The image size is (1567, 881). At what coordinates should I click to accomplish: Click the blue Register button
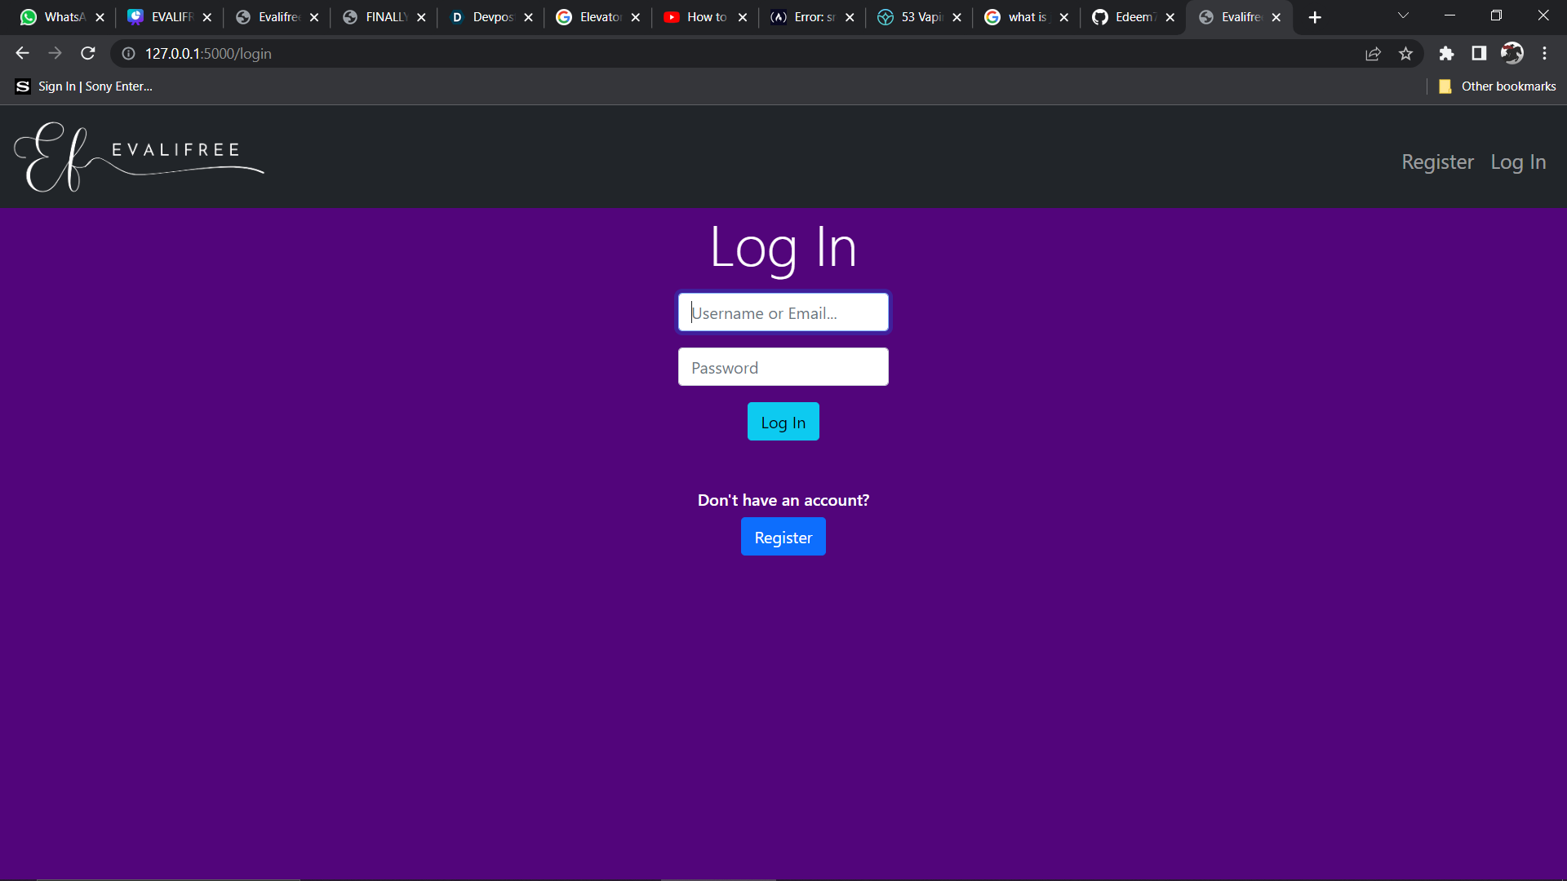pyautogui.click(x=783, y=537)
